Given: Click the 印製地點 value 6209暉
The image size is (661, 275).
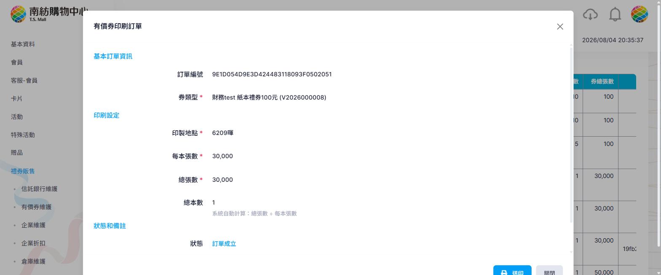Looking at the screenshot, I should pos(223,133).
